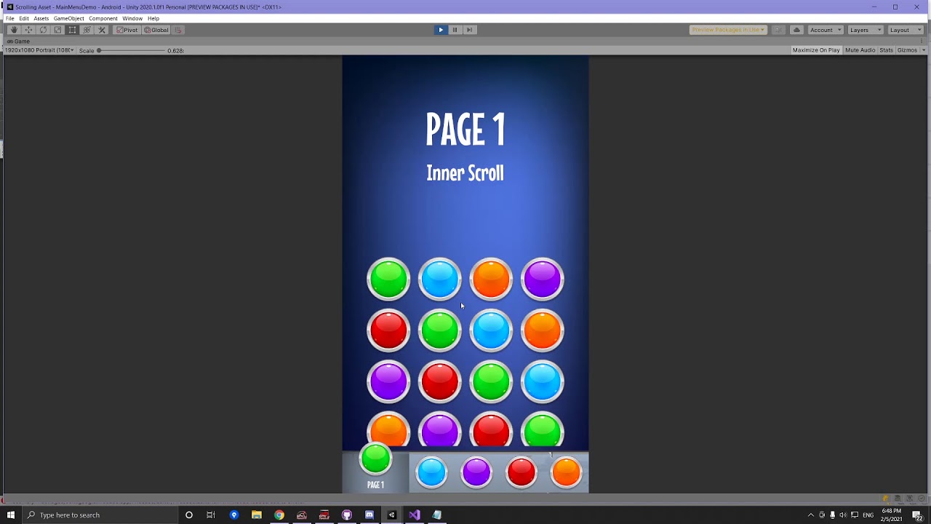Open the notification center
The width and height of the screenshot is (931, 524).
918,515
